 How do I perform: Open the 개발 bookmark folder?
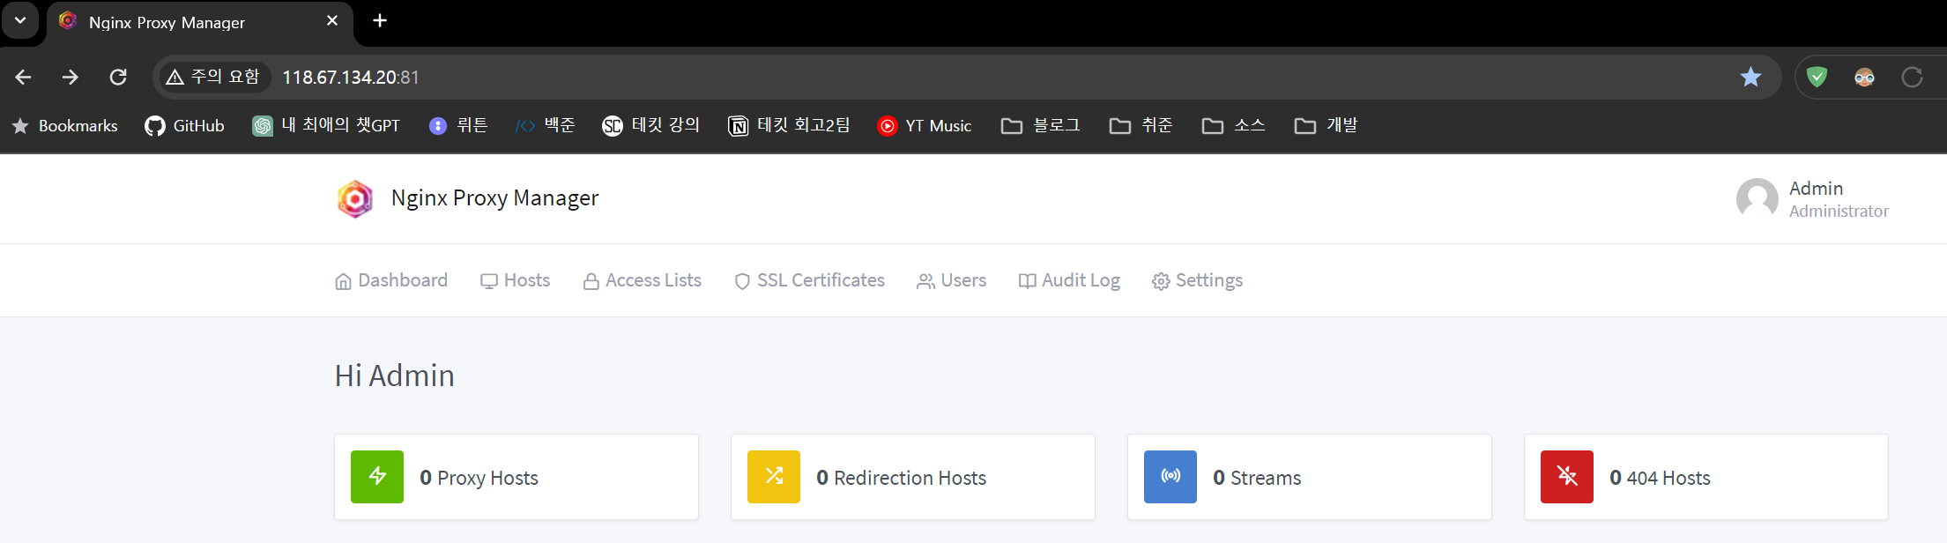click(1326, 126)
